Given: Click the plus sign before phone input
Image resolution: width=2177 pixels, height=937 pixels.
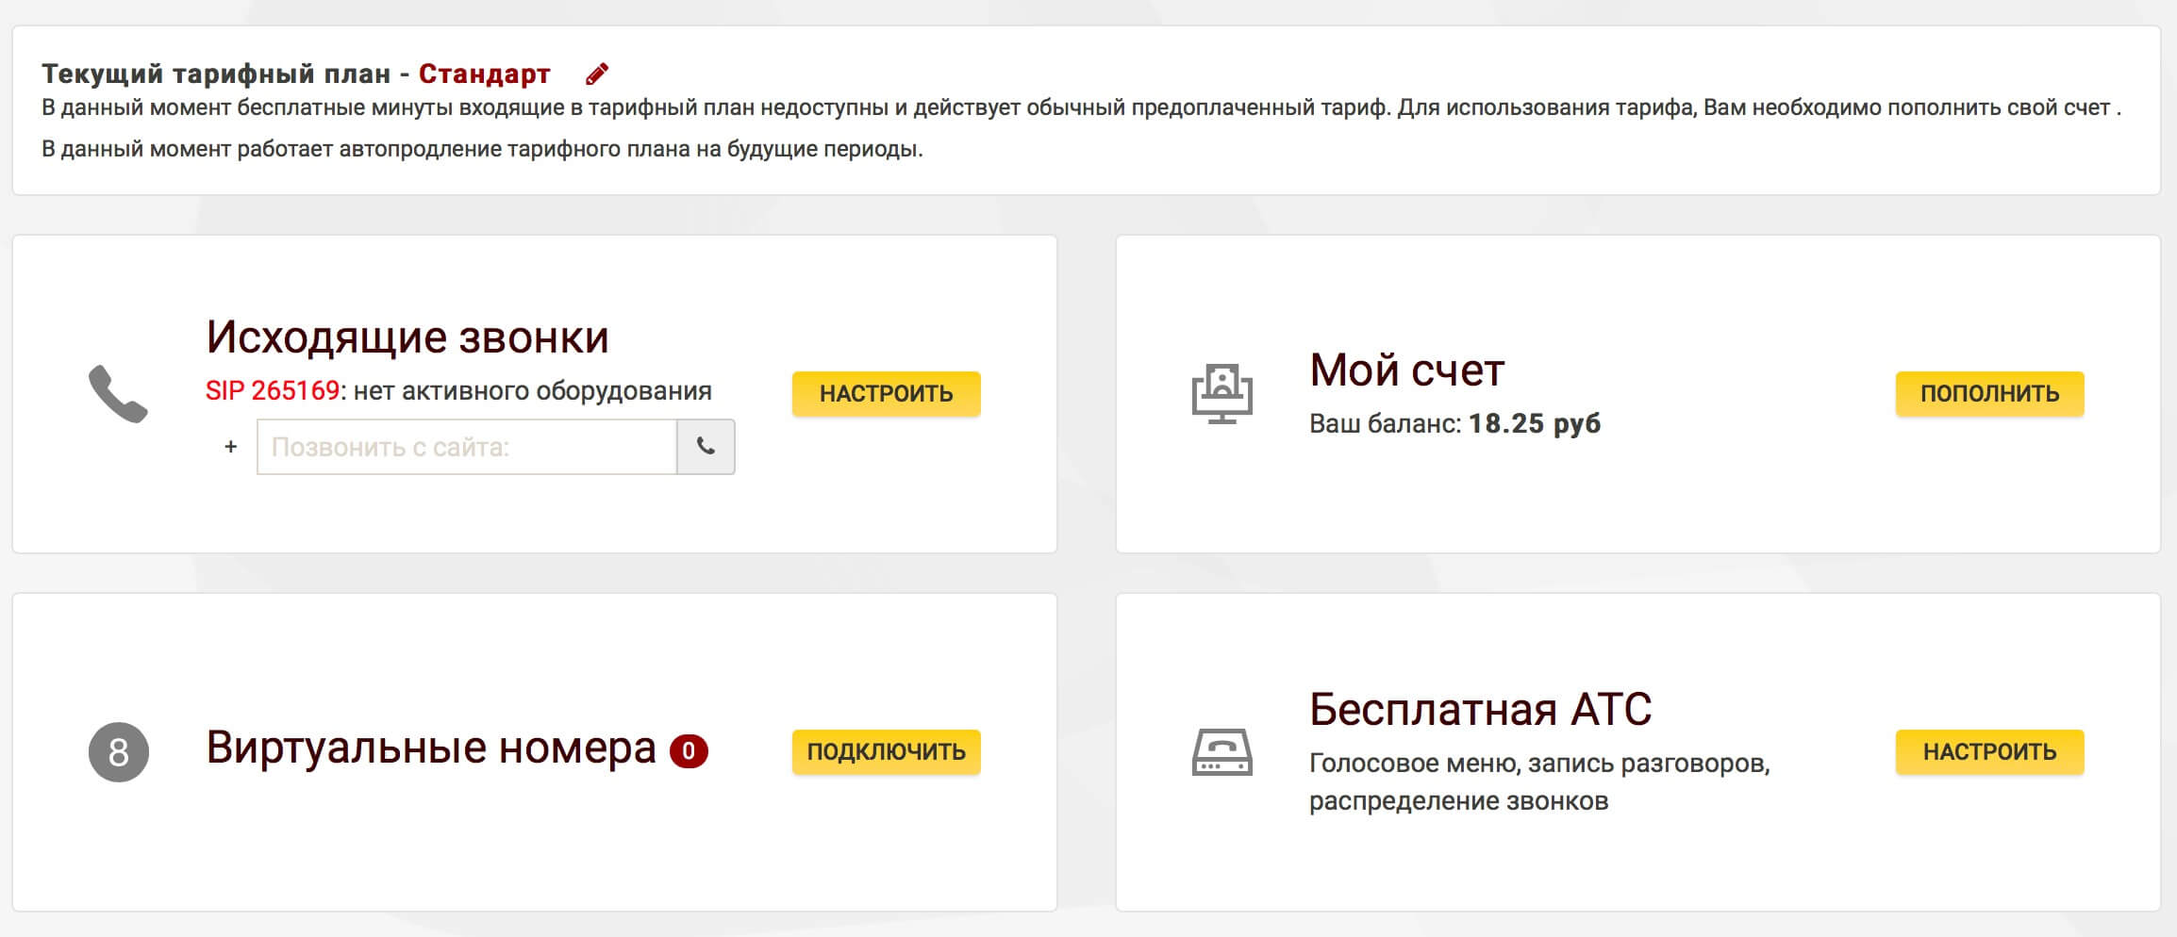Looking at the screenshot, I should coord(230,448).
